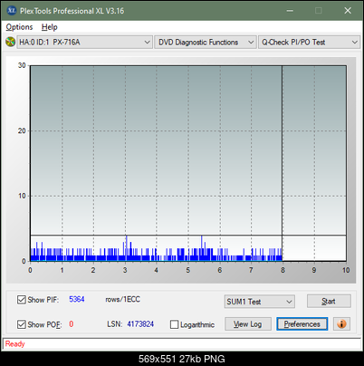The width and height of the screenshot is (364, 366).
Task: Toggle the Show POF checkbox
Action: [x=21, y=324]
